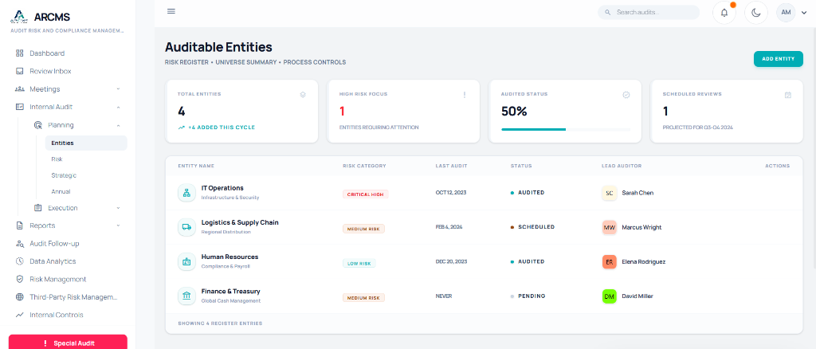
Task: Select the Annual submenu item
Action: coord(61,191)
